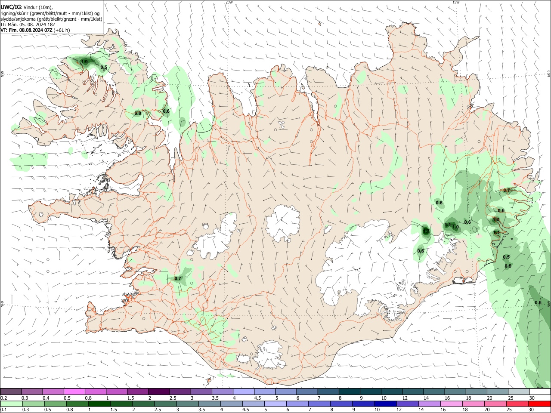The image size is (551, 413).
Task: Select the red swatch ending the lower legend
Action: pos(540,404)
